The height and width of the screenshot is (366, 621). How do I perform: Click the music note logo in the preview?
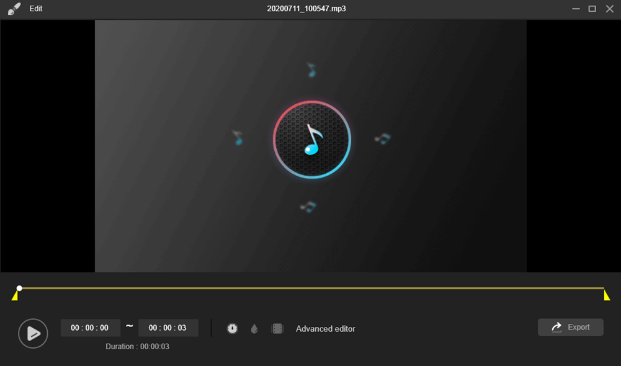coord(311,139)
